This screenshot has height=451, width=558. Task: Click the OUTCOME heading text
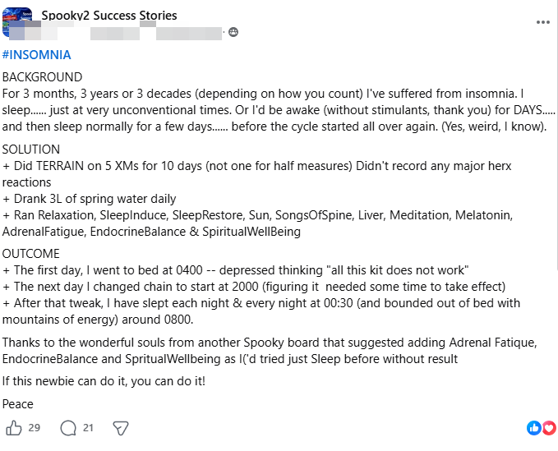click(31, 254)
